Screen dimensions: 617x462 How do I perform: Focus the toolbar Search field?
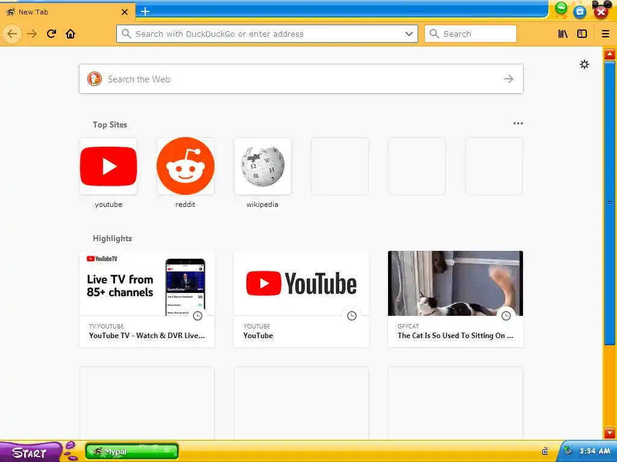[471, 34]
